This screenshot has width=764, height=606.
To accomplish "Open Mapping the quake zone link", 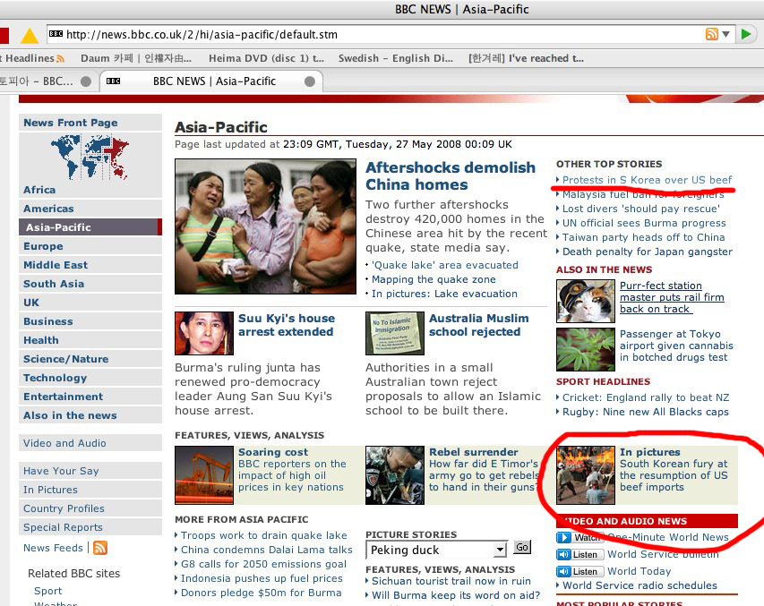I will pyautogui.click(x=434, y=279).
